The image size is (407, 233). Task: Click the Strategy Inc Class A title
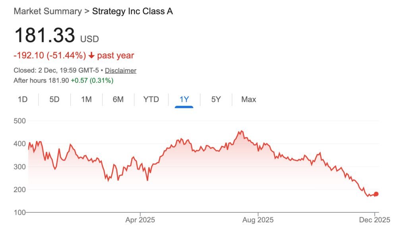[132, 11]
